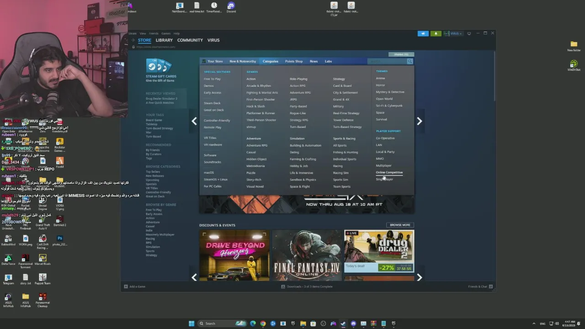Open the Delta Force desktop shortcut

(x=8, y=260)
